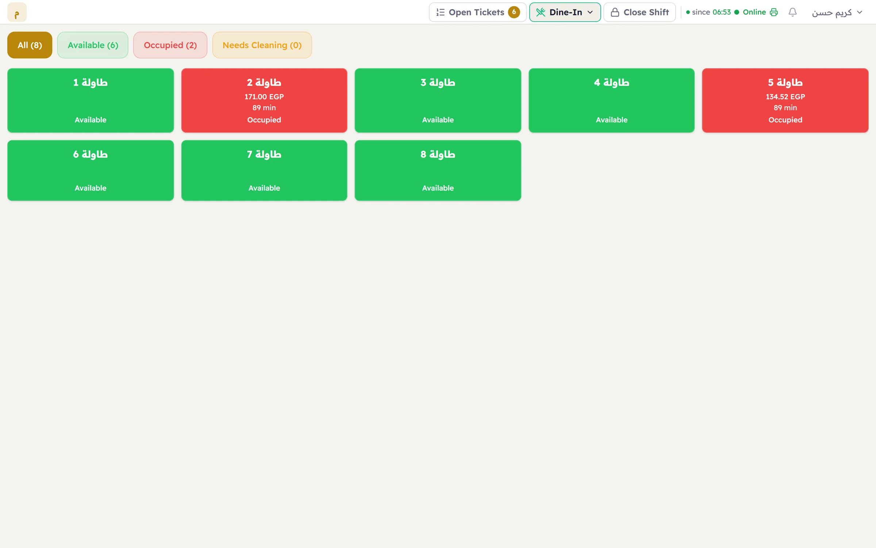Expand the Dine-In order type dropdown
876x548 pixels.
565,12
